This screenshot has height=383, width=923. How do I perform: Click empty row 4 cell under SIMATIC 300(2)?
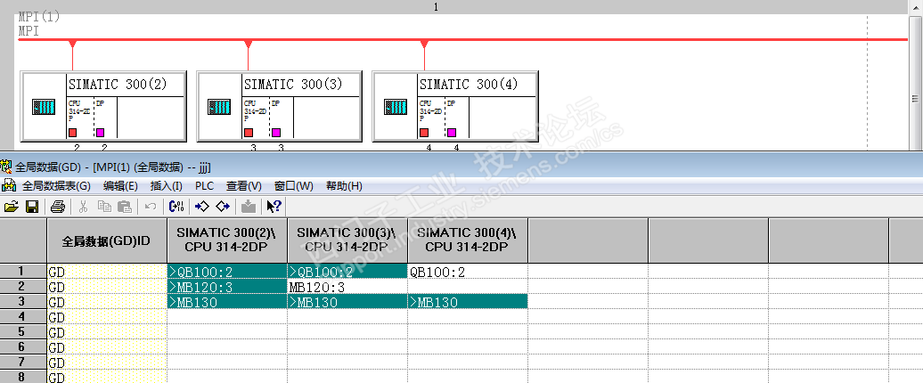[227, 318]
